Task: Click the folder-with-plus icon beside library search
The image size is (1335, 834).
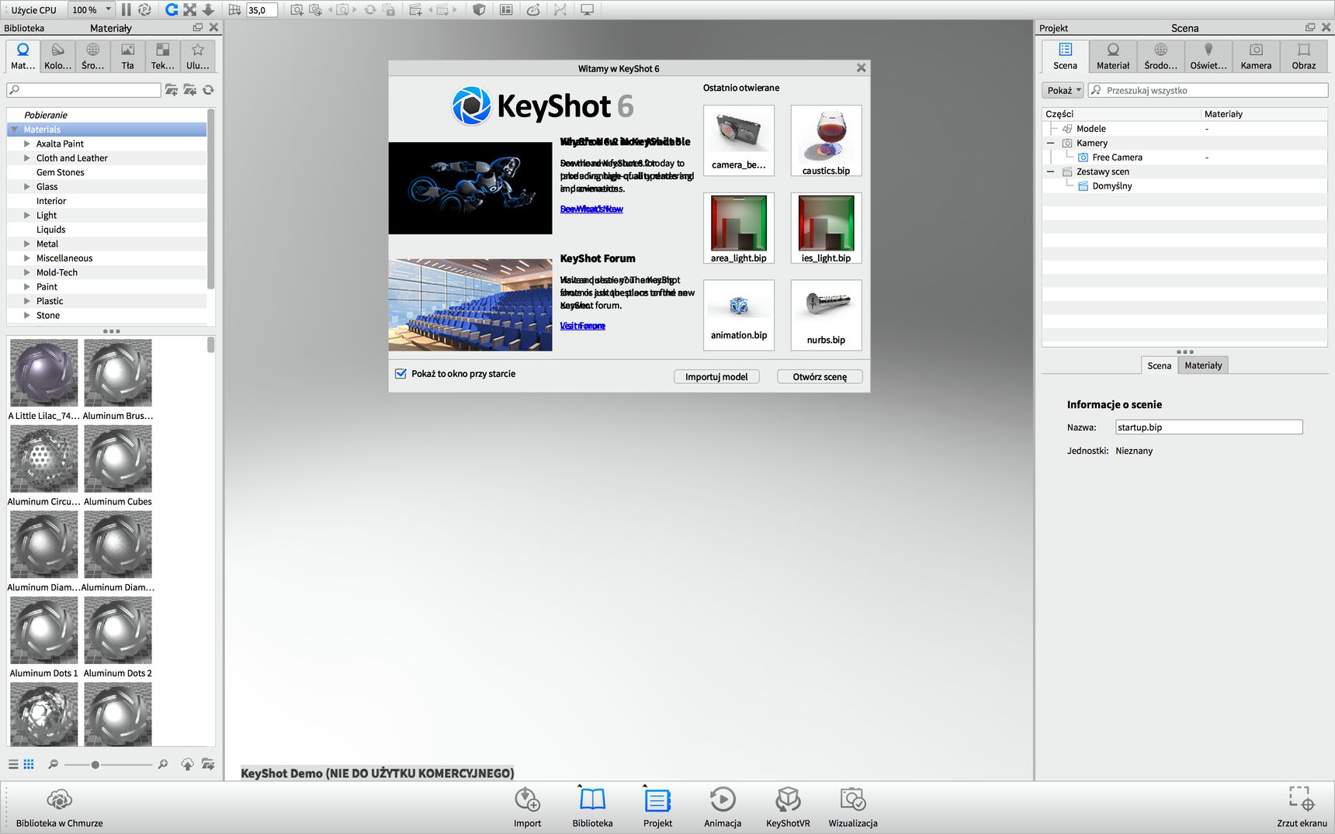Action: pos(172,90)
